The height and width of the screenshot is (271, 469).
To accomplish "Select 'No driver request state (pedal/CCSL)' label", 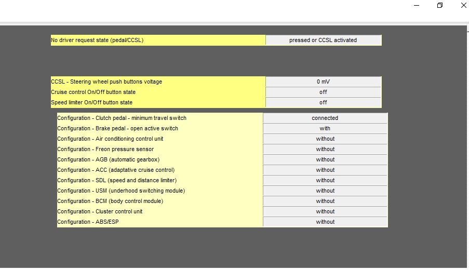I will point(97,40).
